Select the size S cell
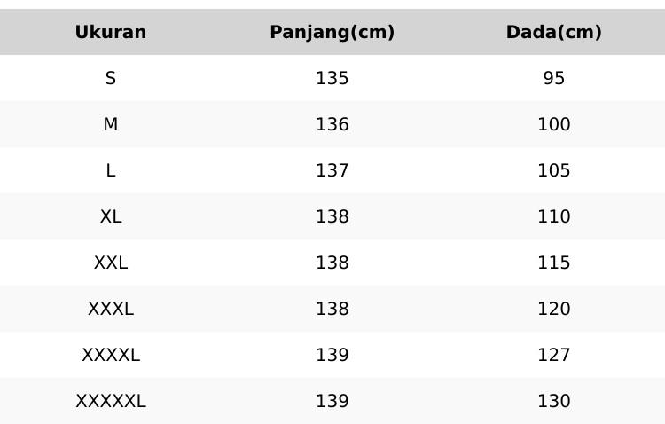665x424 pixels. (x=111, y=79)
